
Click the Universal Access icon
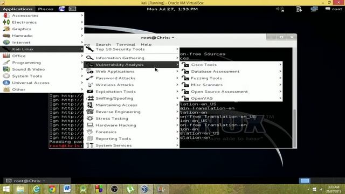(6, 82)
